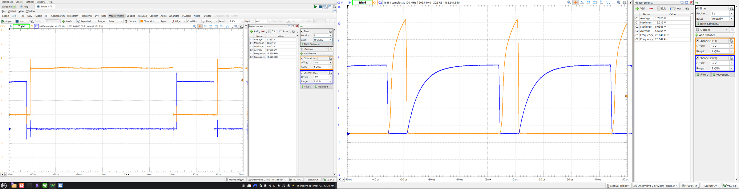The image size is (739, 189).
Task: Toggle orange crosshair icon in right plot toolbar
Action: 575,2
